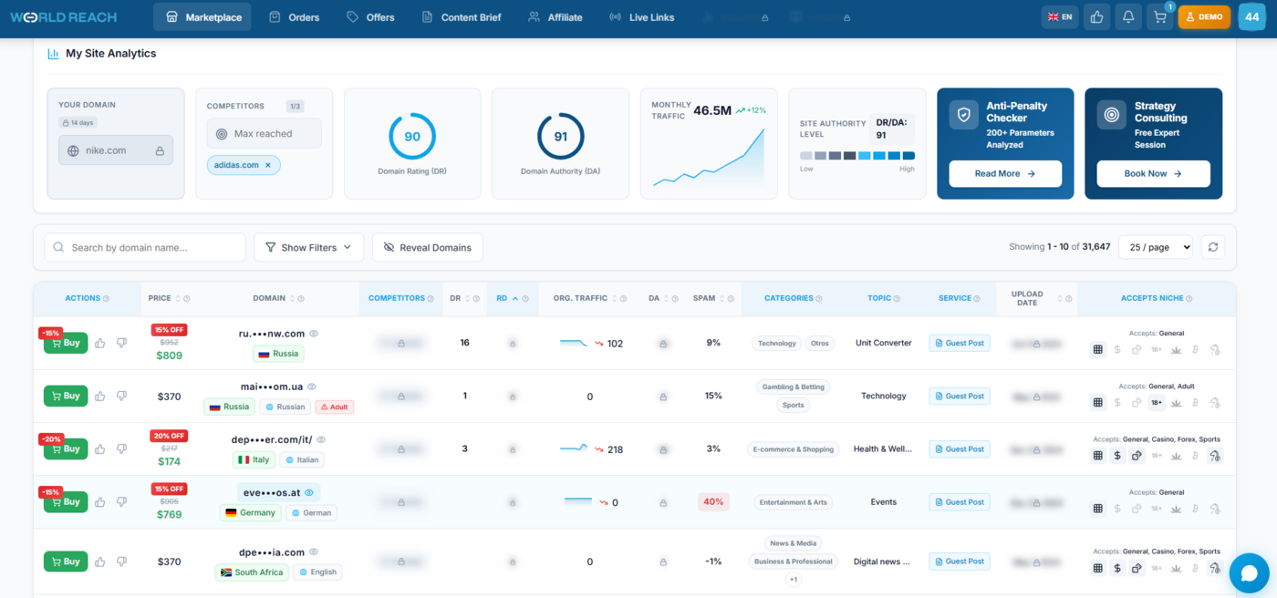Screen dimensions: 1277x598
Task: Click the Adult tag on mai•••om.ua
Action: [x=333, y=407]
